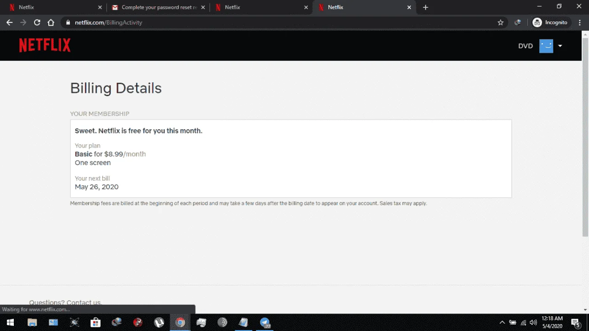This screenshot has height=331, width=589.
Task: Click the scrollbar down arrow
Action: (585, 310)
